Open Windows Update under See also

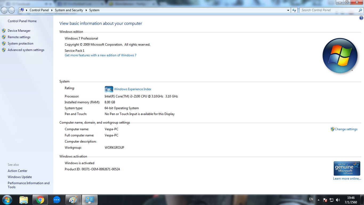pos(20,177)
